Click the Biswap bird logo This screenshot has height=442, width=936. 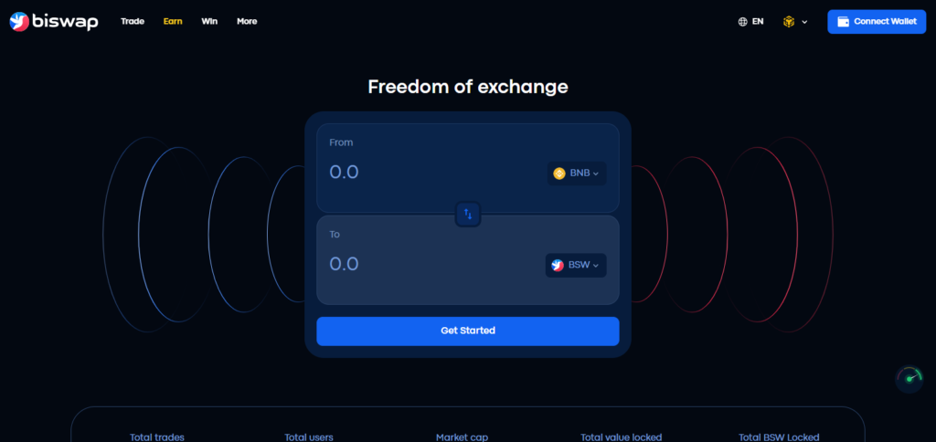19,22
